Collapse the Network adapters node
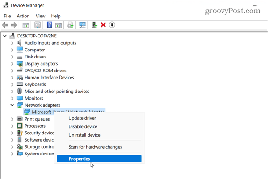Viewport: 268px width, 179px height. pos(12,105)
